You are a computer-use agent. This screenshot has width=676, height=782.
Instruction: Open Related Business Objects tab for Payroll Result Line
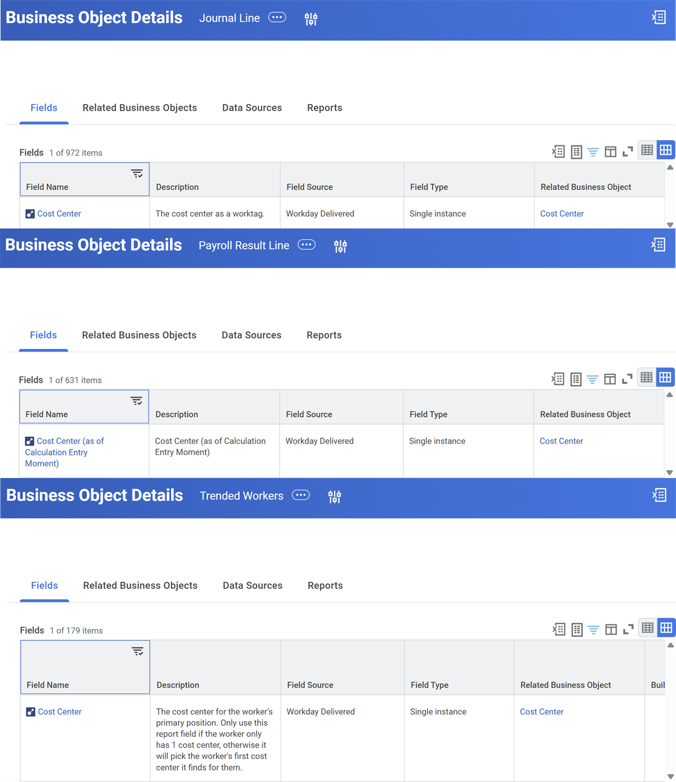tap(139, 335)
